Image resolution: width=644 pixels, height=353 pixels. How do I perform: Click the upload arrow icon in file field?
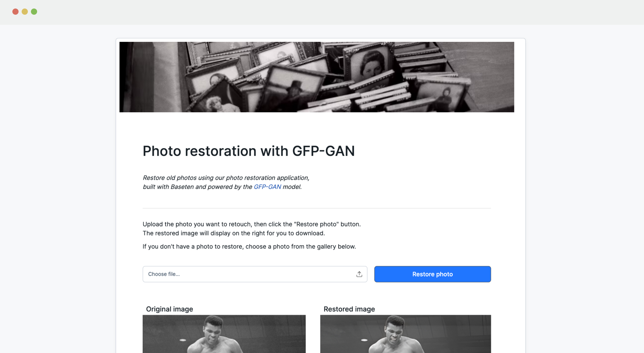[x=359, y=274]
